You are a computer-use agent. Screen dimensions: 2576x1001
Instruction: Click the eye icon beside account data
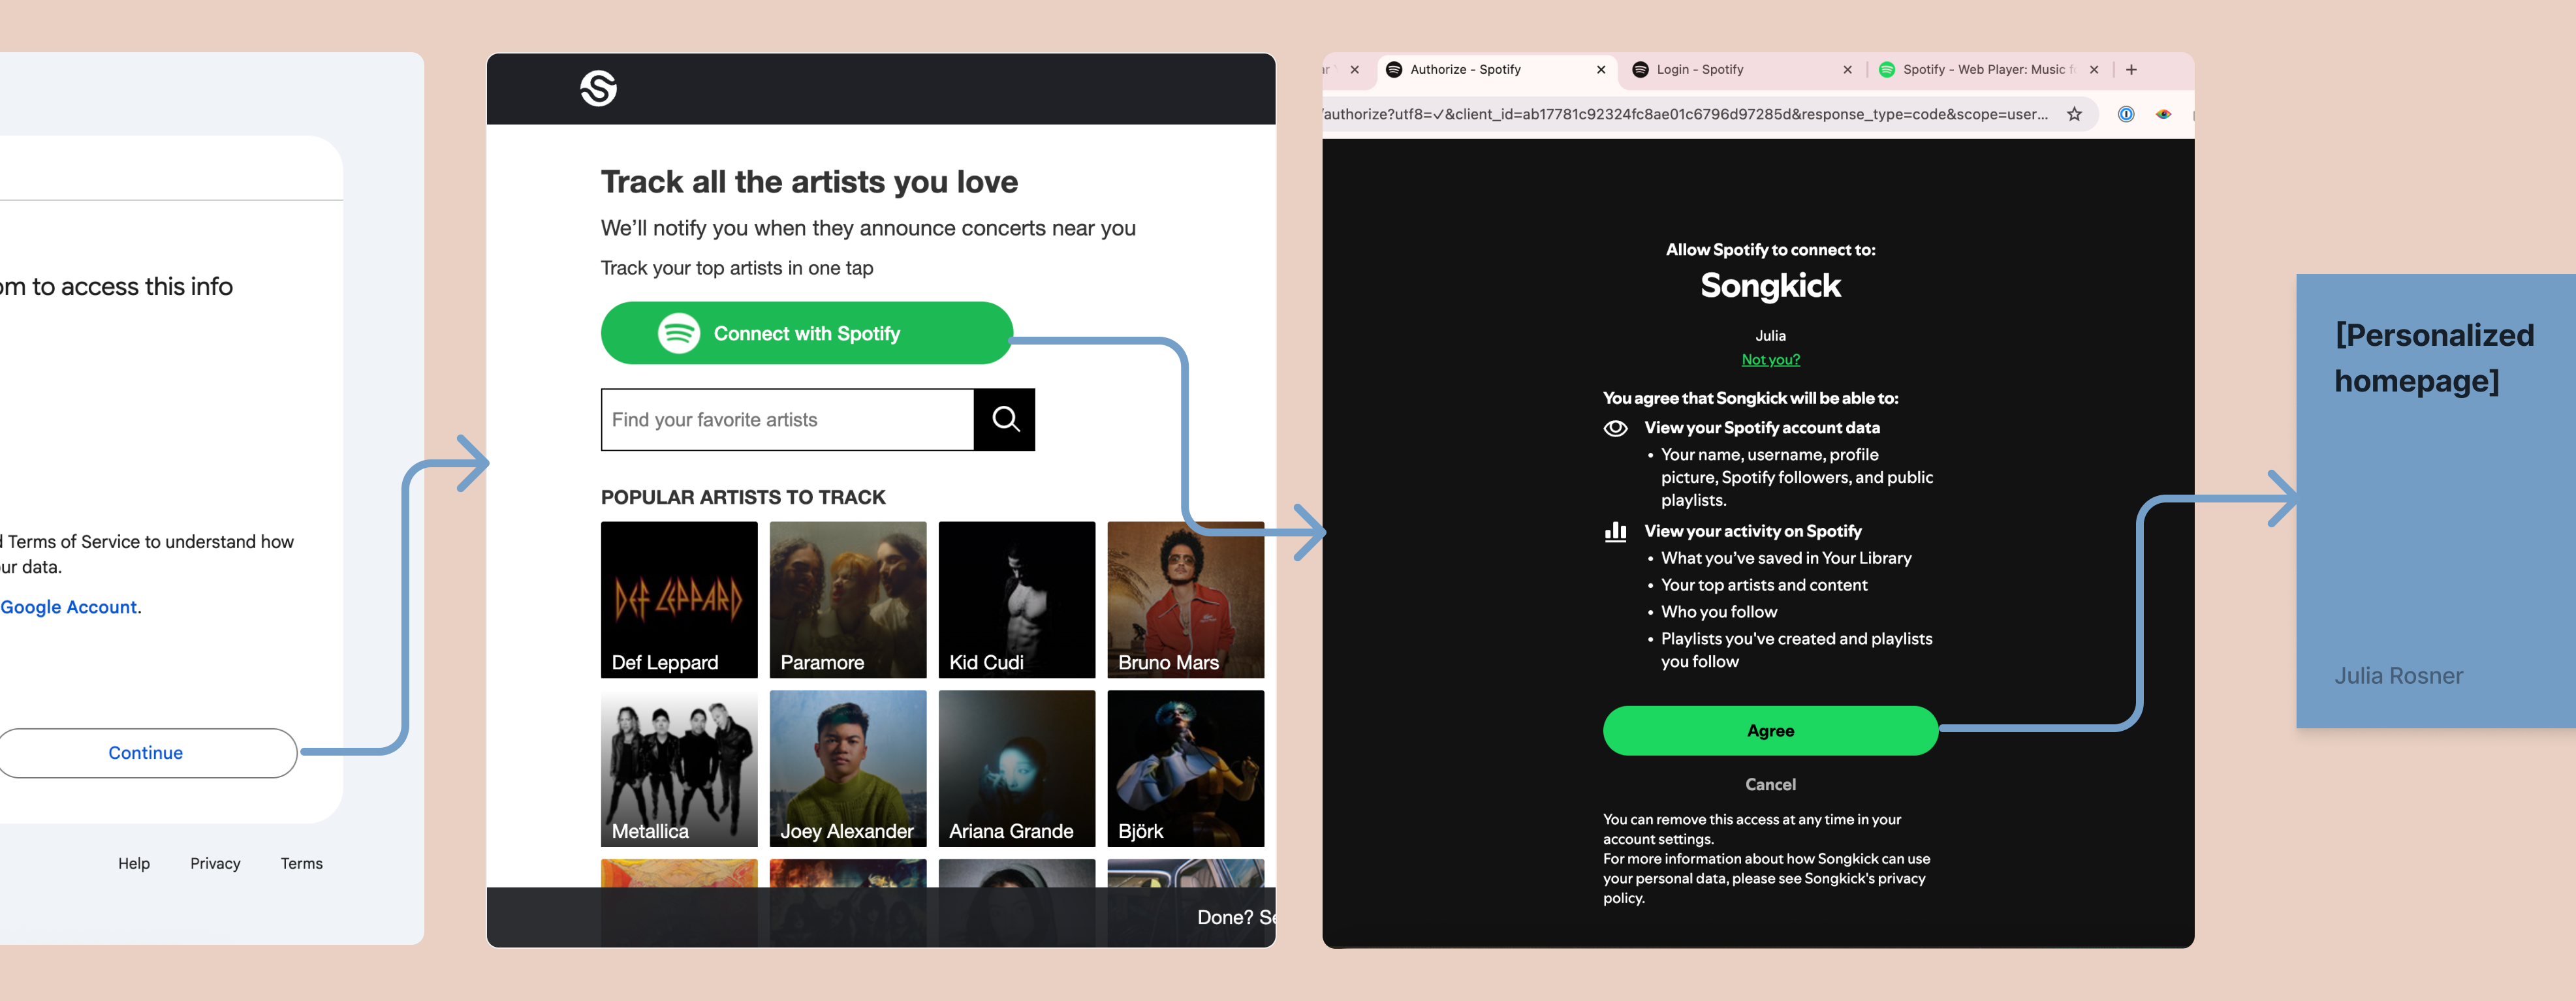1615,428
